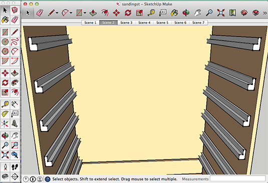
Task: Select the Freehand squiggle tool
Action: point(15,41)
